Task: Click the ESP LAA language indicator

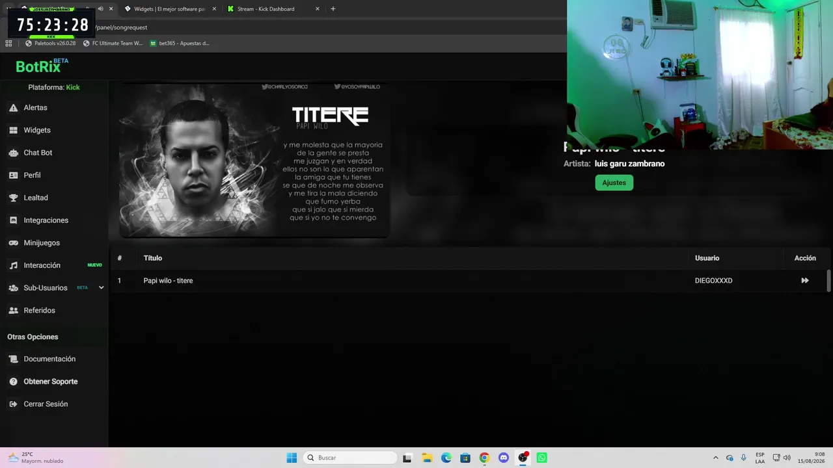Action: coord(760,458)
